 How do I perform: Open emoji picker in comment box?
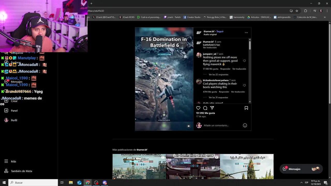coord(245,126)
